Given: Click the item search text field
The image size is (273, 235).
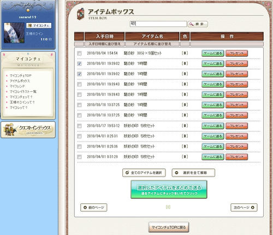Looking at the screenshot, I should pos(158,24).
